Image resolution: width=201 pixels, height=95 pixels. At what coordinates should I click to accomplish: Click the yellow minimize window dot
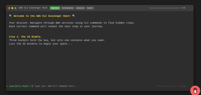click(x=12, y=8)
